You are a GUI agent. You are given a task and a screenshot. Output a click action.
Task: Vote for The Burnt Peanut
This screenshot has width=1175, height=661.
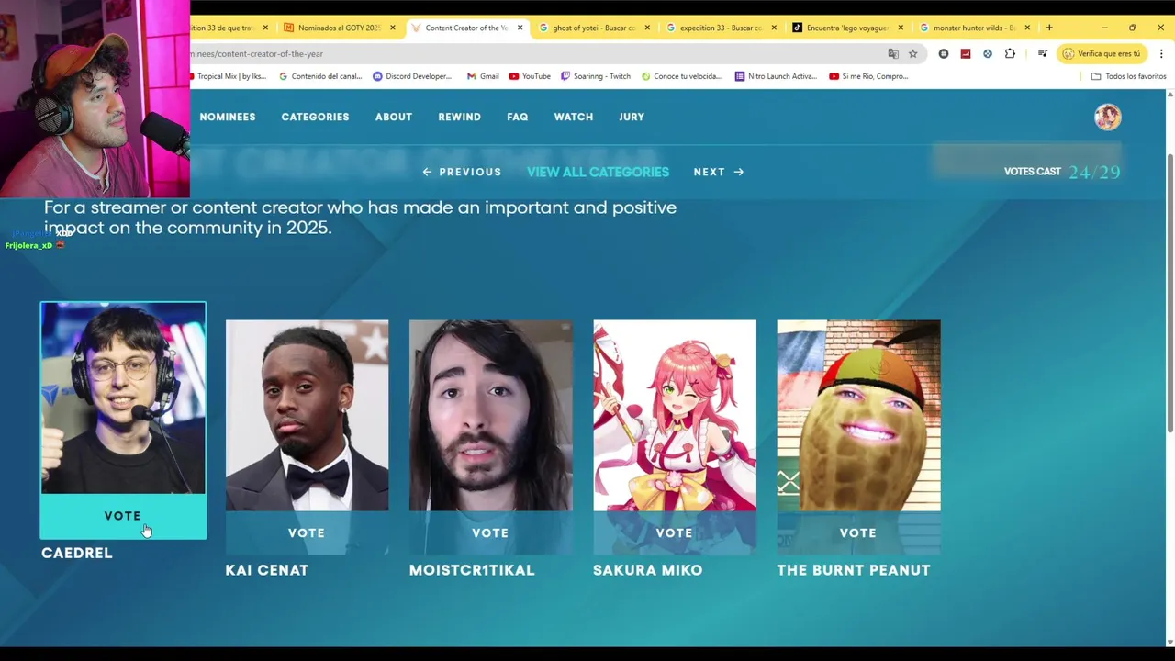click(x=858, y=532)
